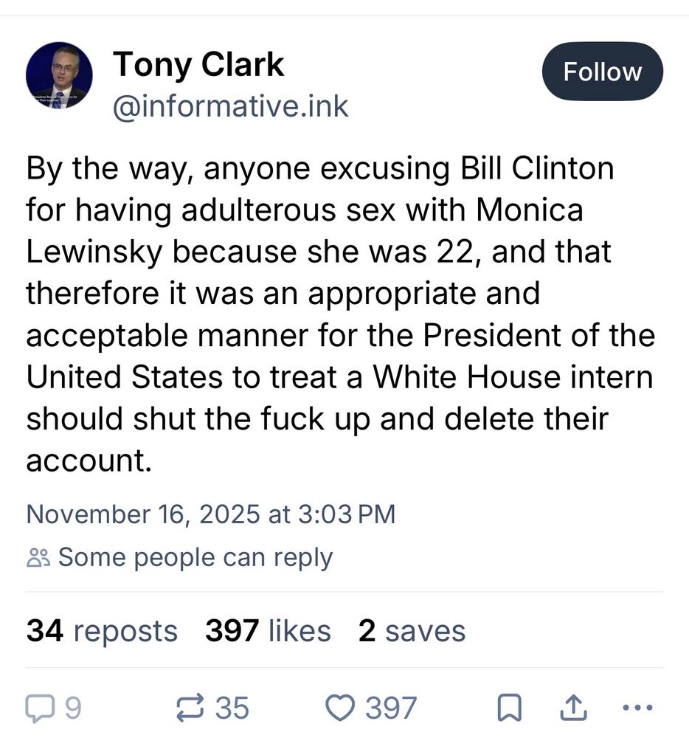Image resolution: width=689 pixels, height=738 pixels.
Task: Visit the @informative.ink handle
Action: tap(230, 107)
